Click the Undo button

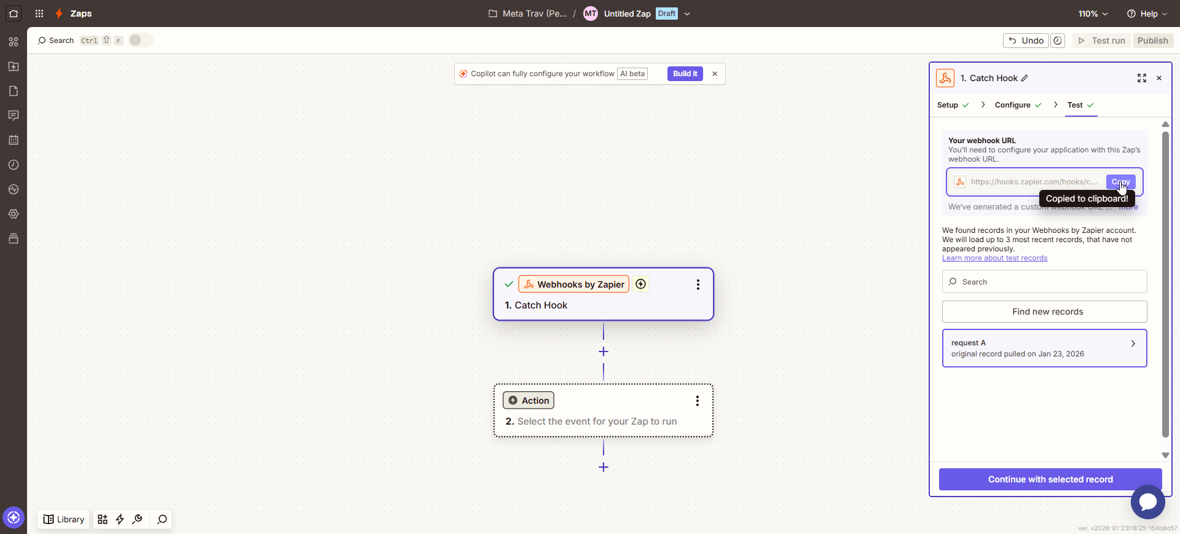pyautogui.click(x=1026, y=41)
